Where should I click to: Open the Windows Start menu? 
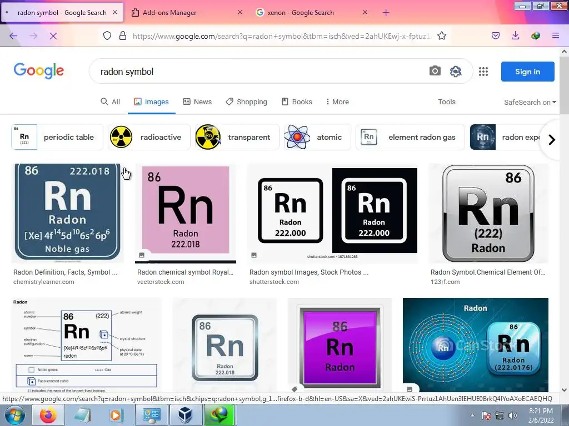click(x=14, y=415)
